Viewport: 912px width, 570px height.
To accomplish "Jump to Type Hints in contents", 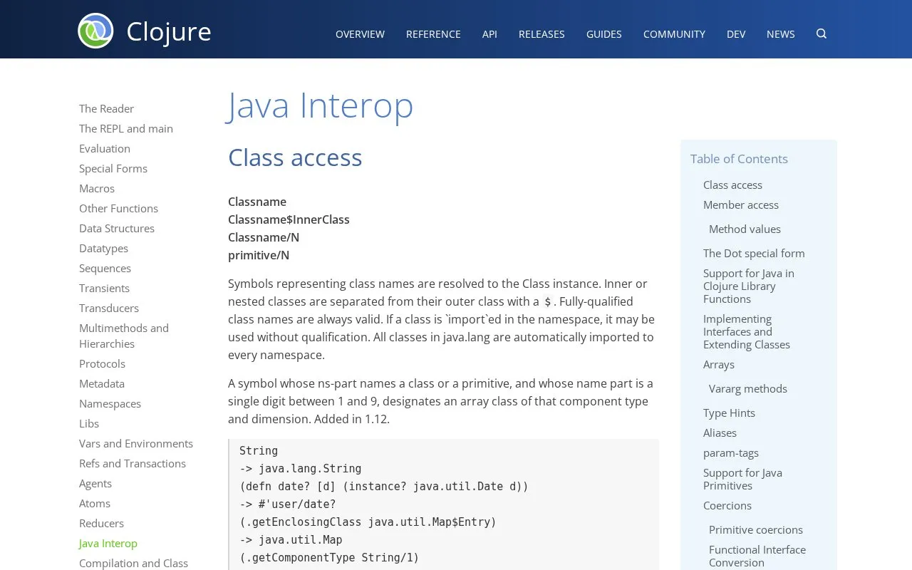I will 729,413.
